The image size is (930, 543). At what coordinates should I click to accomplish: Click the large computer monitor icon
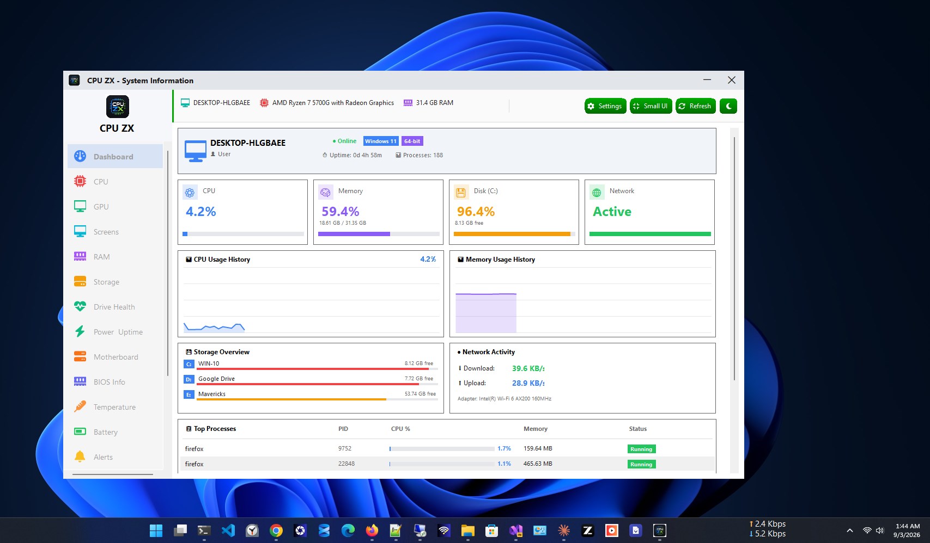[x=196, y=151]
